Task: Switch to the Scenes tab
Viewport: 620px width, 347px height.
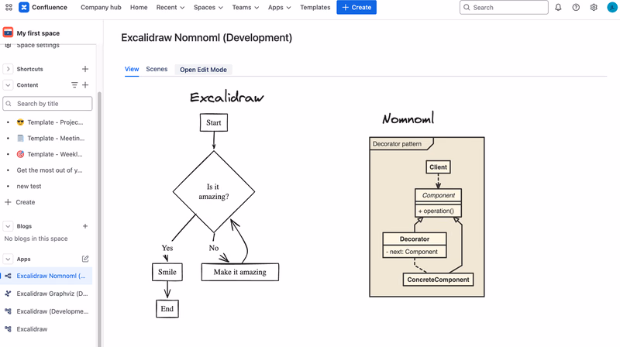Action: [157, 69]
